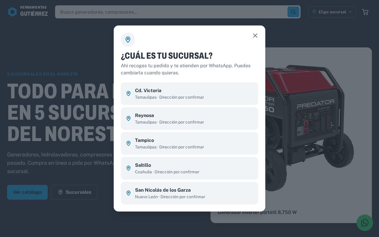Click the chevron in Elige sucursal
Image resolution: width=379 pixels, height=237 pixels.
pos(350,12)
